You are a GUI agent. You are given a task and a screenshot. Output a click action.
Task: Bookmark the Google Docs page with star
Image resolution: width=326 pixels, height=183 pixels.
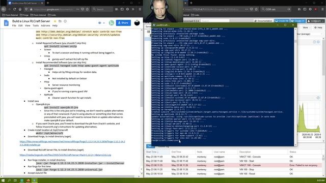click(x=87, y=9)
